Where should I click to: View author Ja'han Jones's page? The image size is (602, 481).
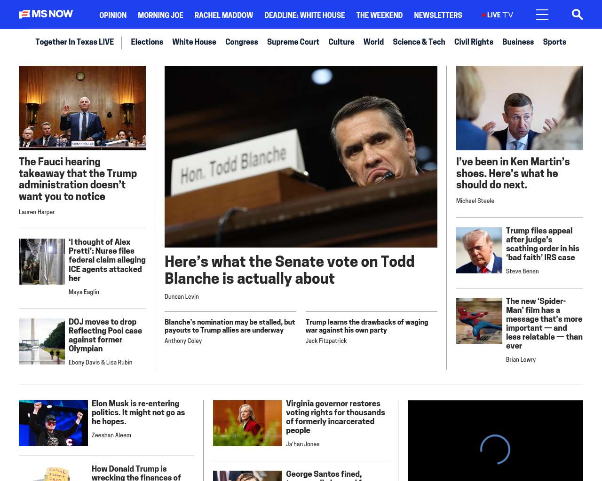pos(302,444)
